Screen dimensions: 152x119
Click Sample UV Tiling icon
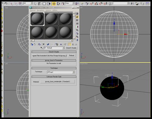click(77, 23)
